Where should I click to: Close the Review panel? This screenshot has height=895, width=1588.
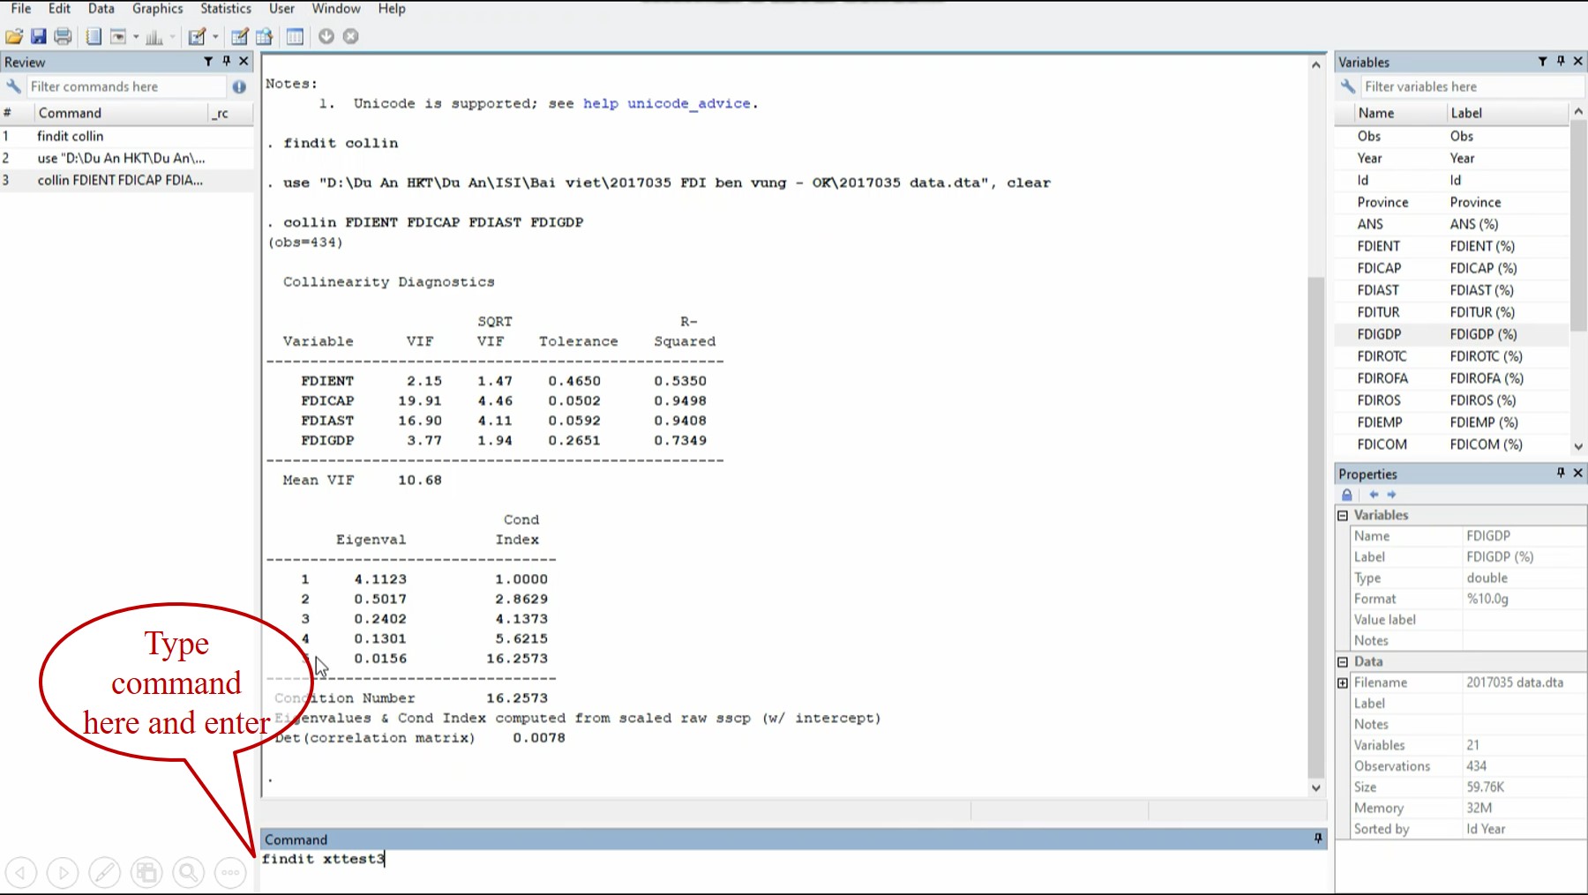pyautogui.click(x=244, y=62)
